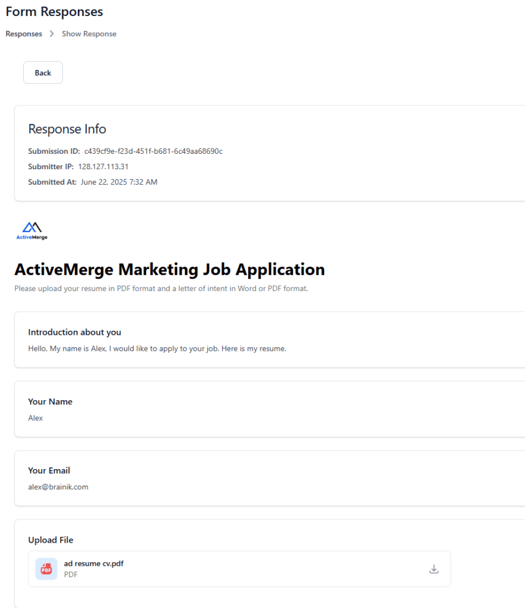This screenshot has height=608, width=525.
Task: Click the Submission ID label
Action: (54, 151)
